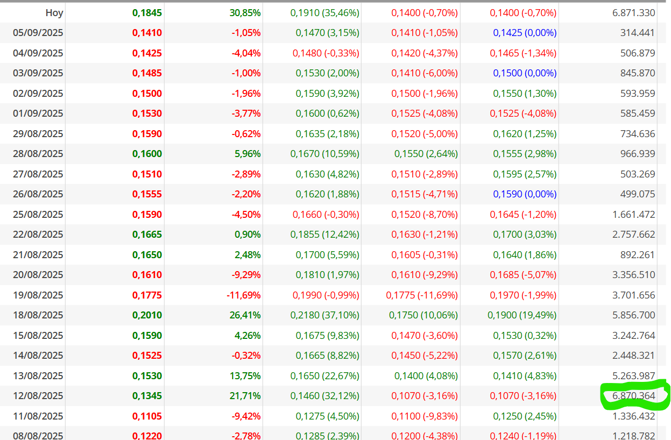The image size is (671, 440).
Task: Select the 08/08/2025 date cell
Action: 38,436
